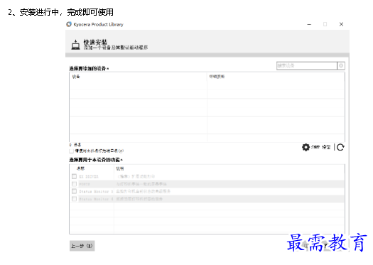Click the quick install laptop icon

click(75, 45)
